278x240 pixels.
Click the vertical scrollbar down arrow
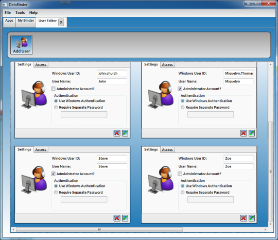[x=271, y=224]
